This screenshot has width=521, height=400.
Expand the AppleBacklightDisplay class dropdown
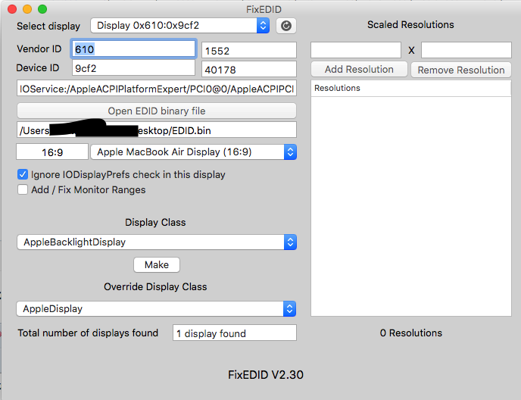(x=156, y=242)
